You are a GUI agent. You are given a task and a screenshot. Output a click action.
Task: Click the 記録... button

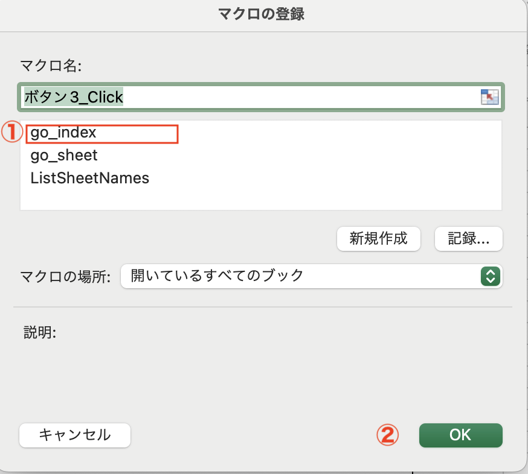[x=468, y=239]
